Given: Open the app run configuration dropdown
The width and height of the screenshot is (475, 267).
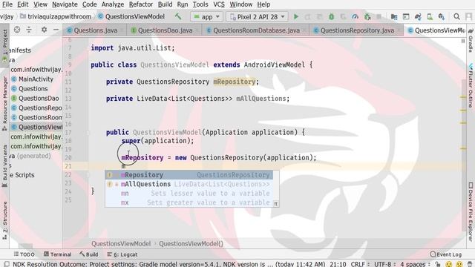Looking at the screenshot, I should [207, 17].
